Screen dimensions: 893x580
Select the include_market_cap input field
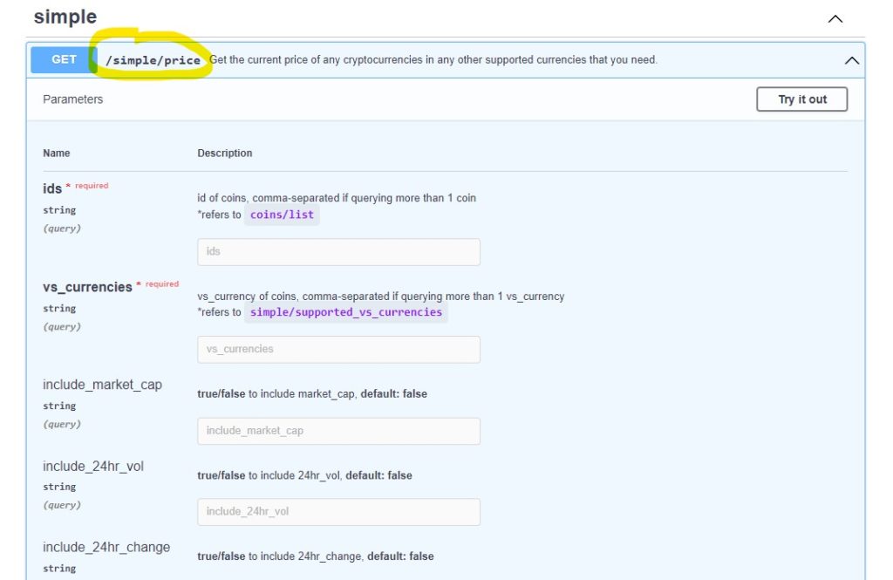(338, 431)
